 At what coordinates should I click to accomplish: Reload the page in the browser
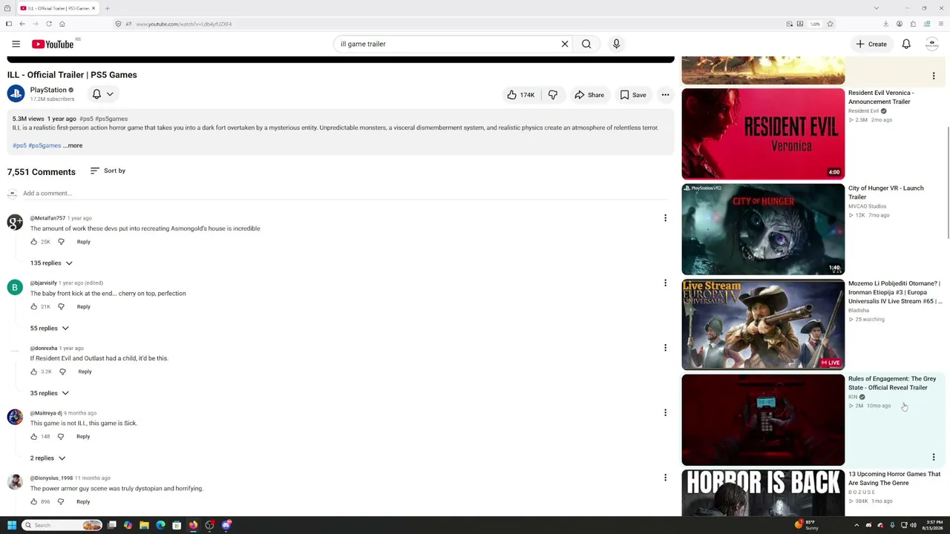(49, 24)
